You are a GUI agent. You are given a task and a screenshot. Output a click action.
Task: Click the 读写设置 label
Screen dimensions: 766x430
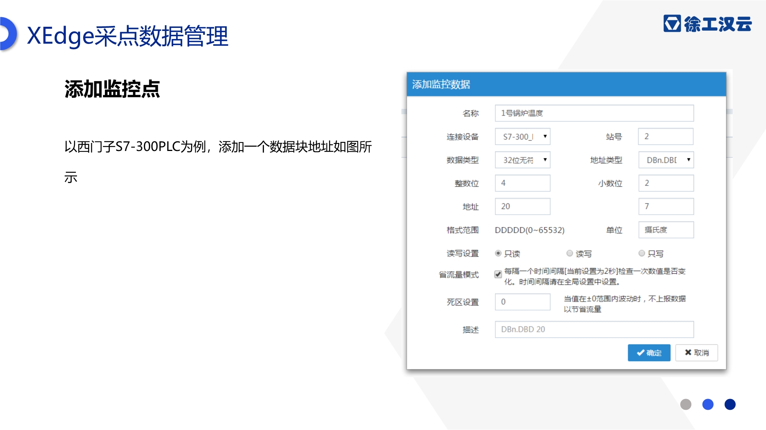click(463, 253)
